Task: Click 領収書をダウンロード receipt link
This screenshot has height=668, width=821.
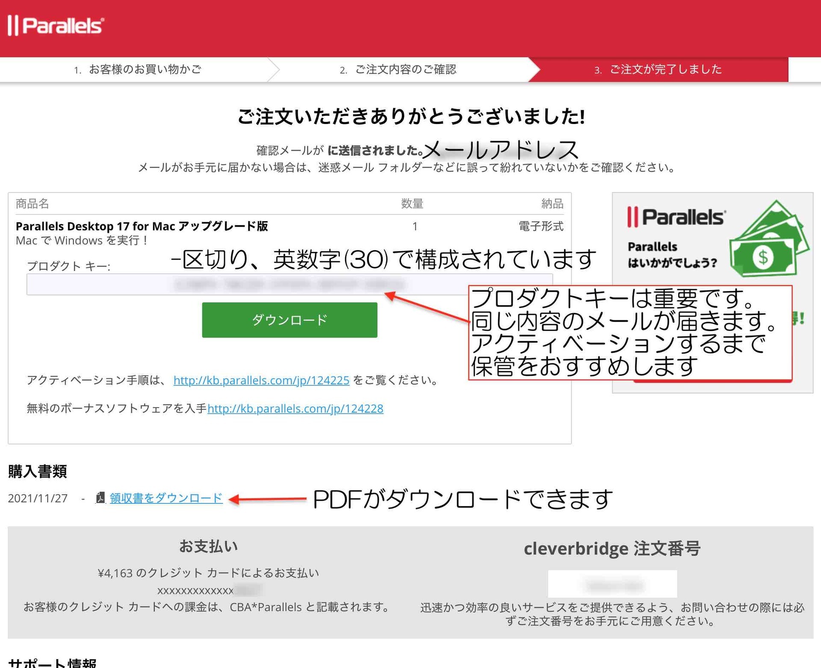Action: [x=166, y=498]
